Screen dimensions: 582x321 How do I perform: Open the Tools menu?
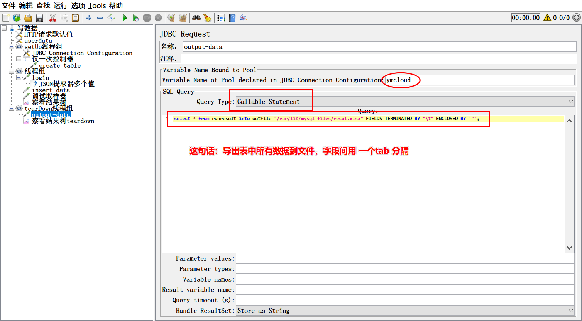click(x=97, y=6)
